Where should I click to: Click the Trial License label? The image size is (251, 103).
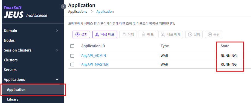(37, 15)
